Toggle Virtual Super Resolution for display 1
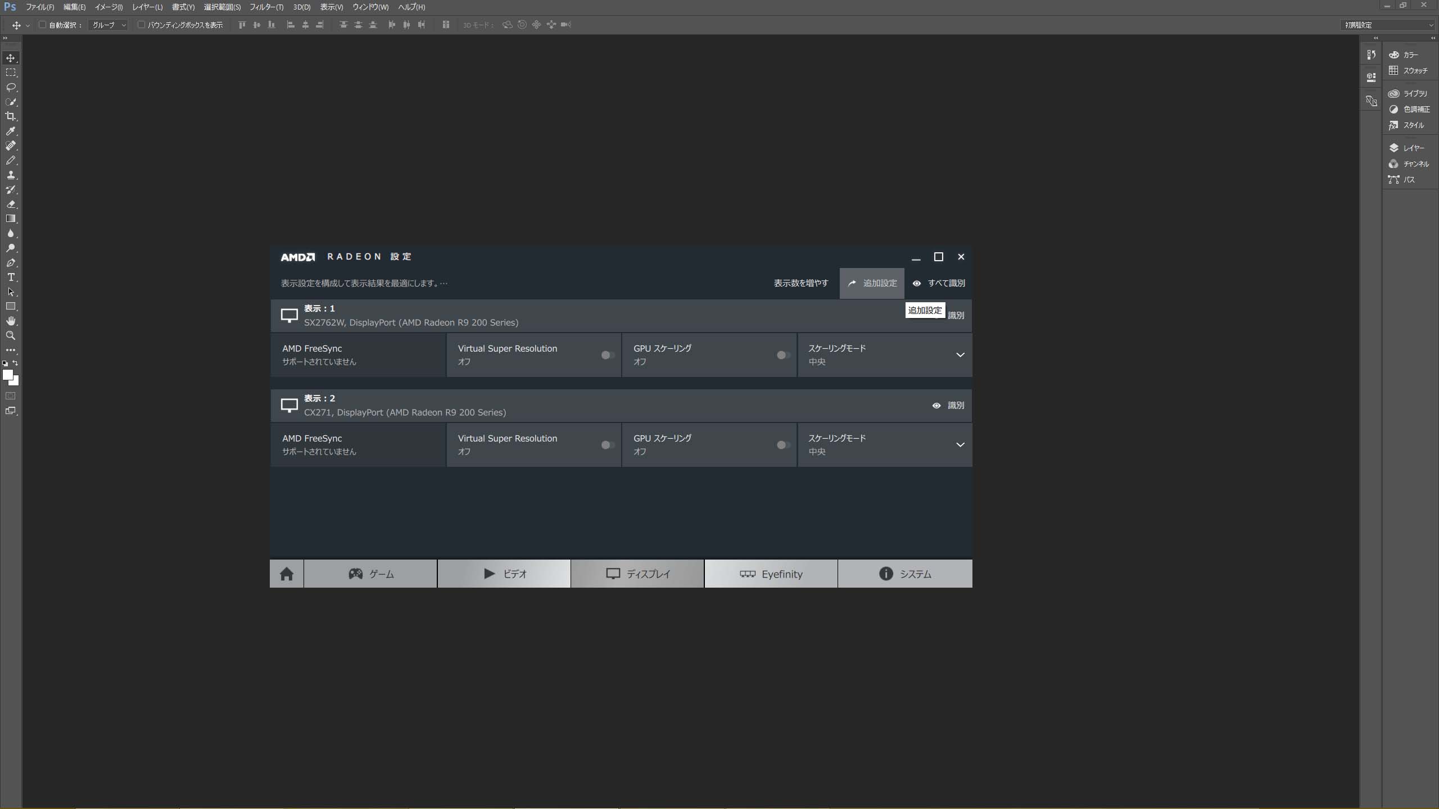This screenshot has height=809, width=1439. click(608, 355)
